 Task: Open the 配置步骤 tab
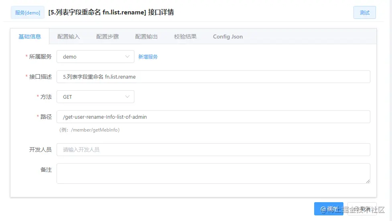(x=108, y=36)
